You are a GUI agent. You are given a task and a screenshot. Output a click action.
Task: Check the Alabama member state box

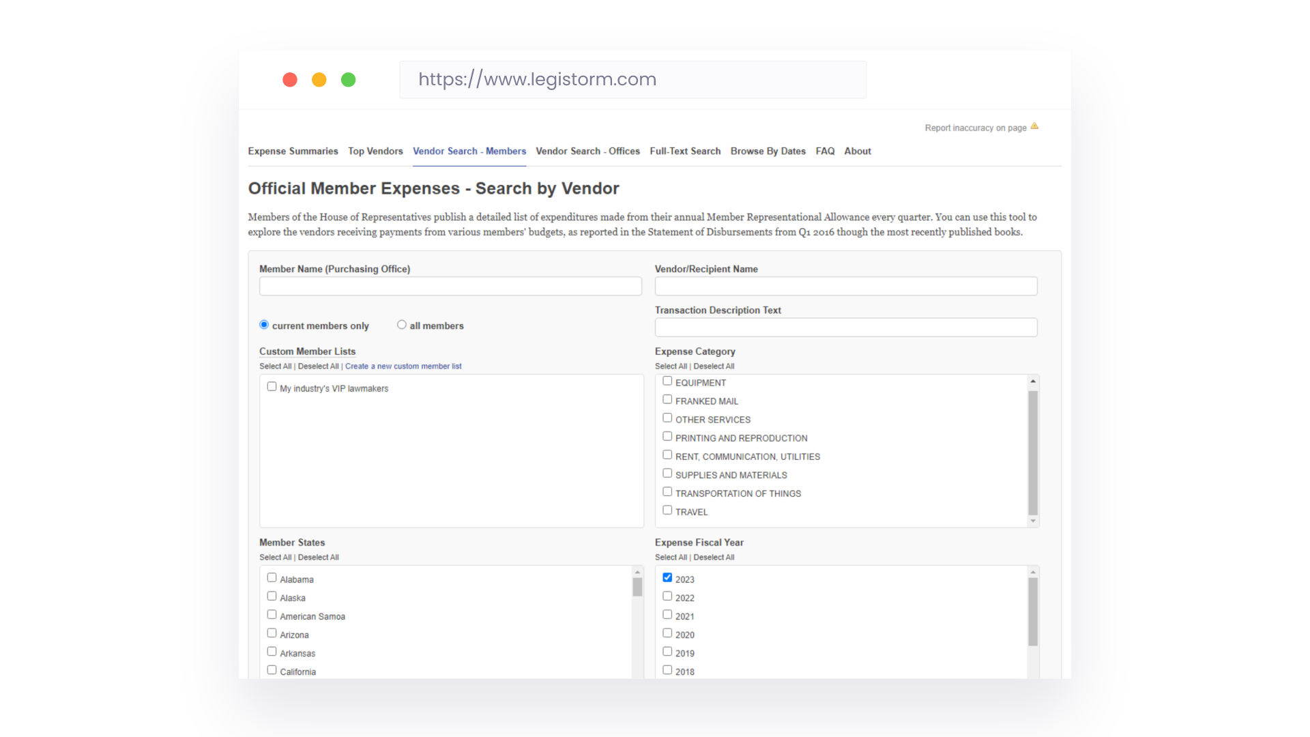272,577
